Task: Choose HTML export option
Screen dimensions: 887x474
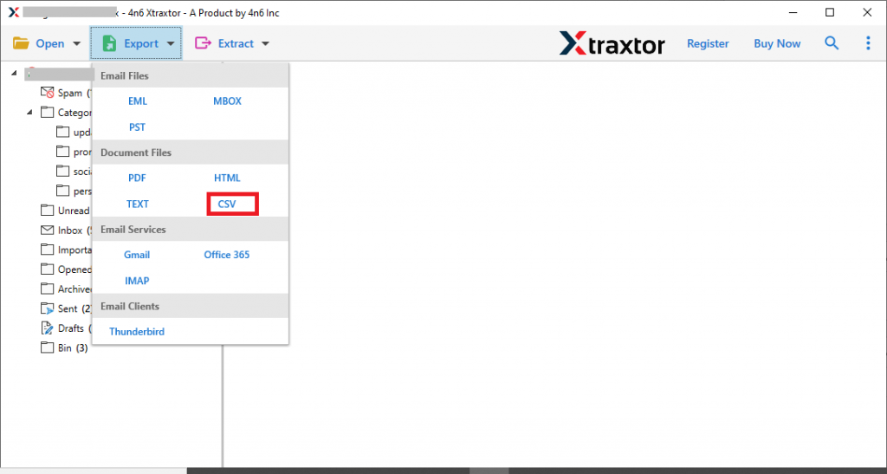Action: point(227,178)
